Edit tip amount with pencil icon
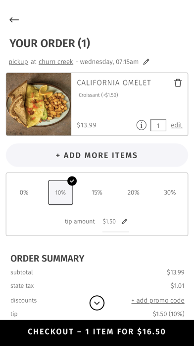The height and width of the screenshot is (346, 194). click(124, 221)
